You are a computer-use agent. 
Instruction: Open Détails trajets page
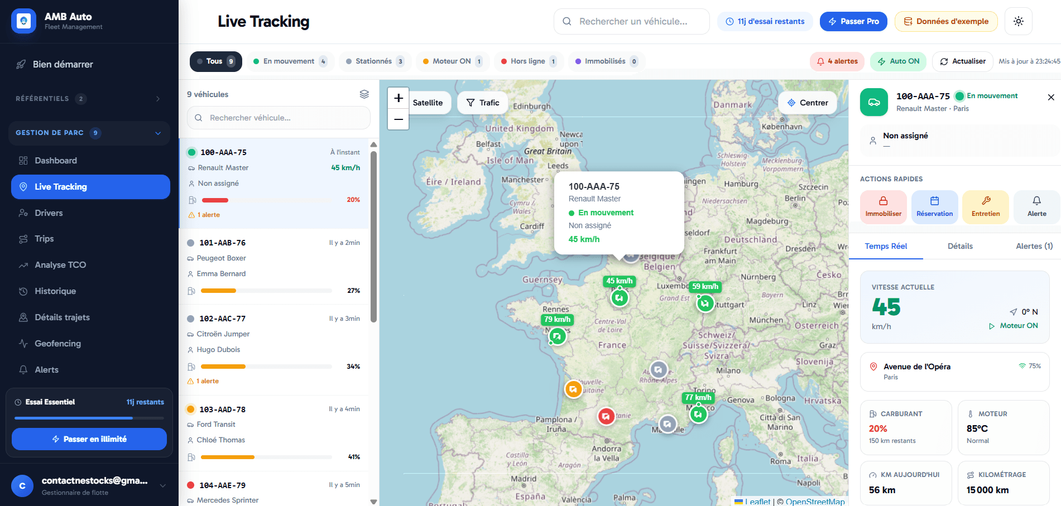(x=90, y=317)
